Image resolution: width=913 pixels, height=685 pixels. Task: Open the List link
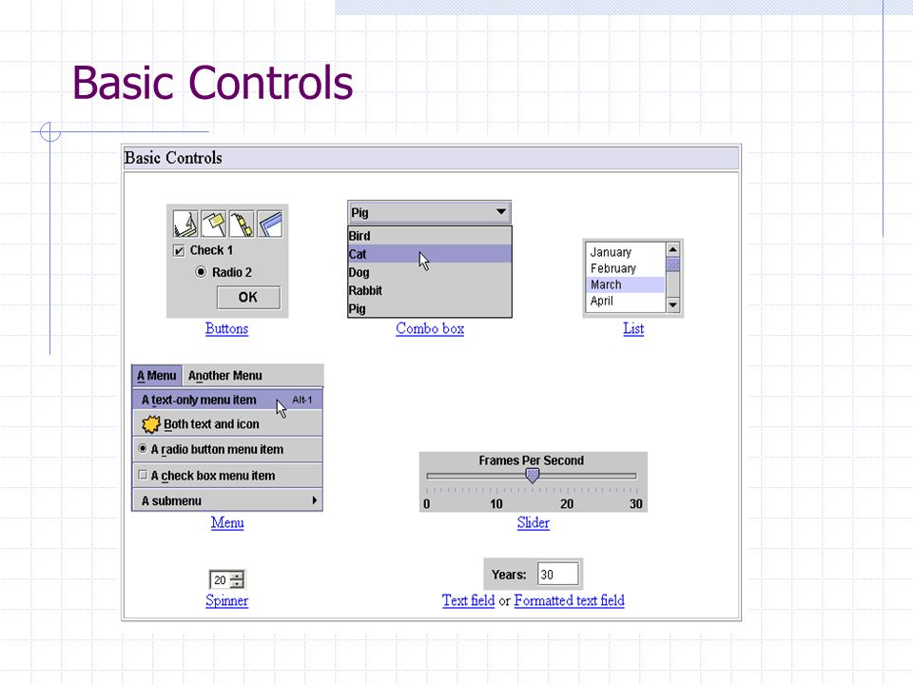point(633,328)
